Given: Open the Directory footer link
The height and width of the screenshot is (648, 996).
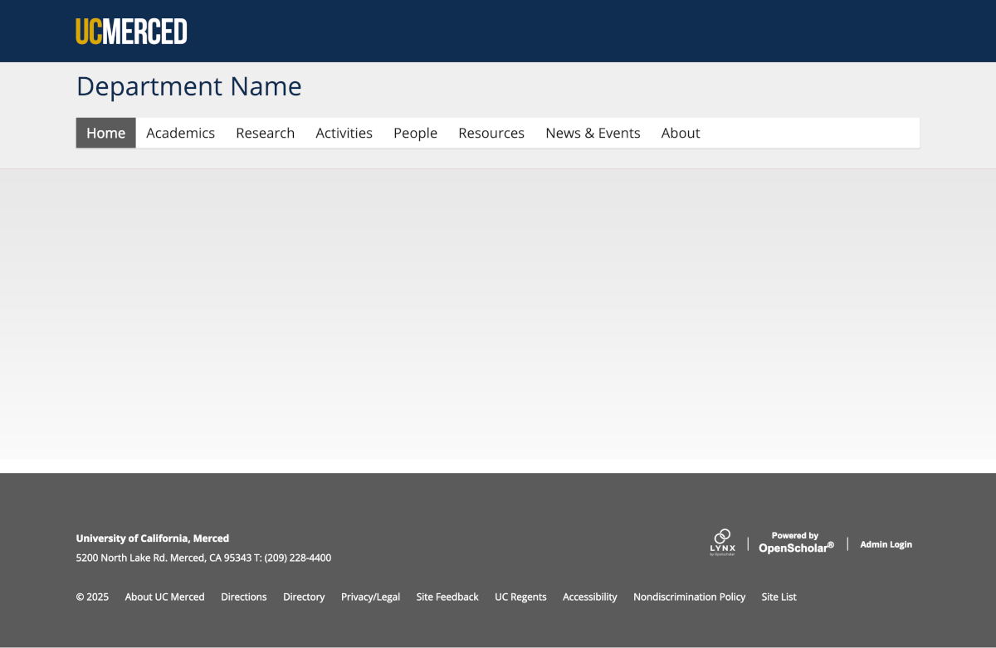Looking at the screenshot, I should coord(304,597).
